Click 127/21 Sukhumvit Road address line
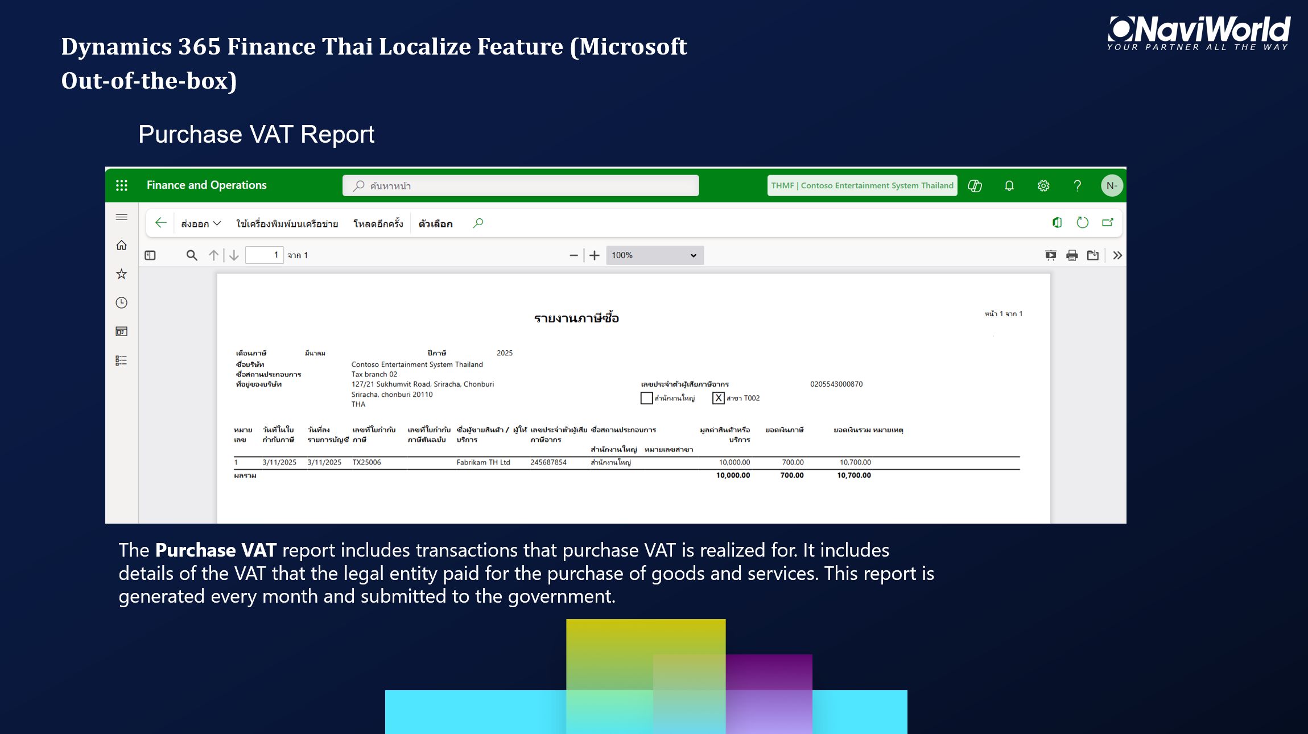 click(423, 384)
